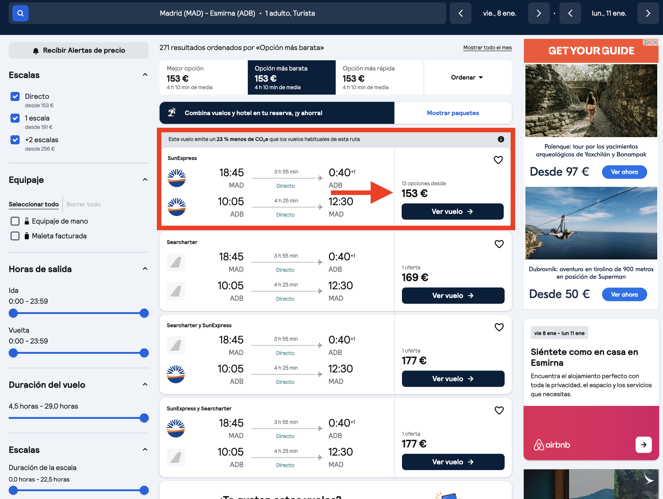
Task: Collapse the first Escalas filter section
Action: (x=145, y=75)
